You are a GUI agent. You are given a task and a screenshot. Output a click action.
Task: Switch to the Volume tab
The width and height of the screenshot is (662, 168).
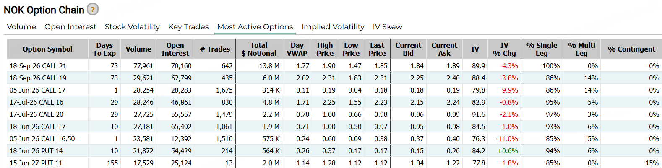point(21,27)
